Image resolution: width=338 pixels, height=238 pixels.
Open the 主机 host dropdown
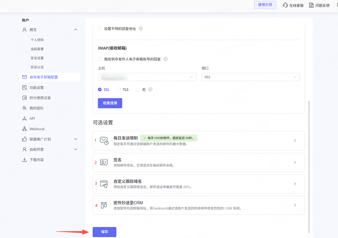pos(147,77)
